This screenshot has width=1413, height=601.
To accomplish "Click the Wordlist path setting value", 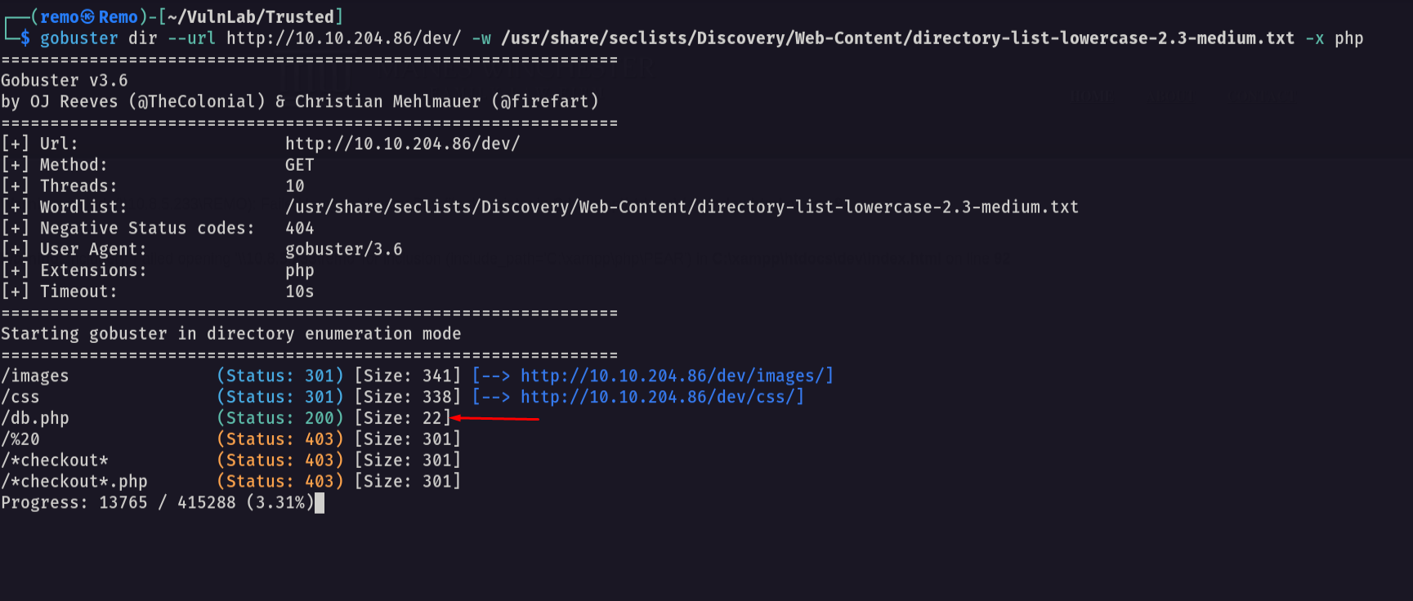I will tap(682, 207).
